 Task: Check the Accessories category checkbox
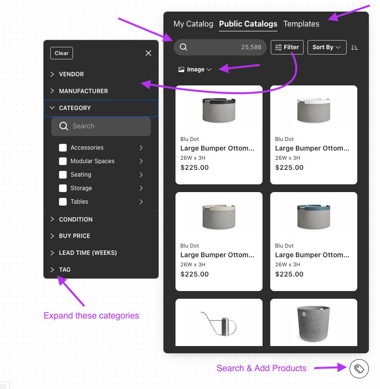coord(63,148)
